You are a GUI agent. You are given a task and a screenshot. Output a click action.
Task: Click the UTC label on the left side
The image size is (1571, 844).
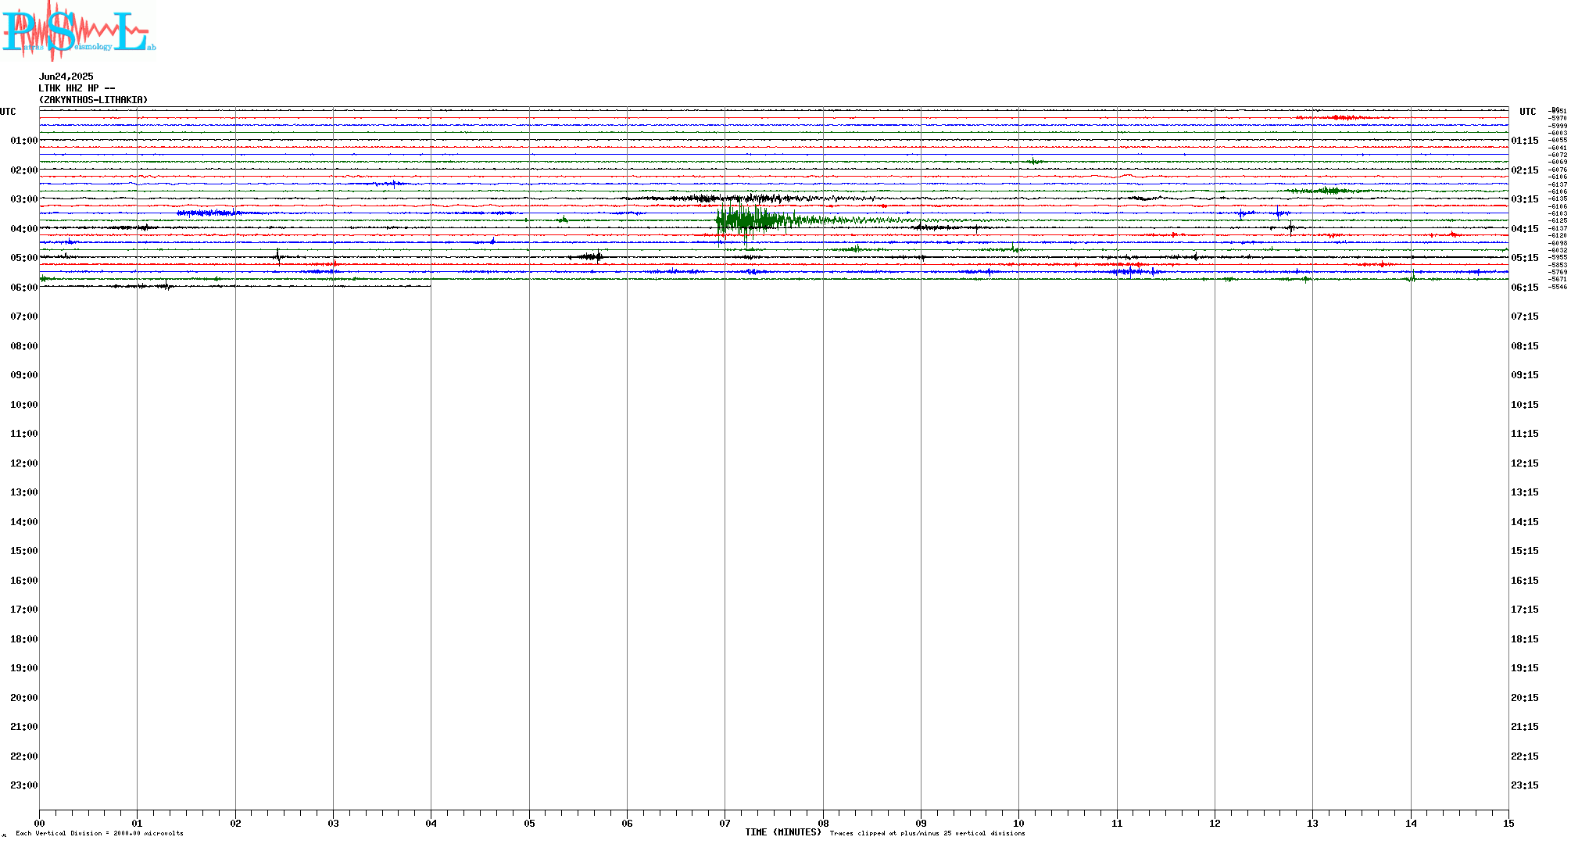point(8,112)
